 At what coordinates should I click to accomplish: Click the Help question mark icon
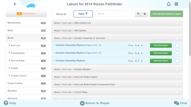click(x=6, y=103)
